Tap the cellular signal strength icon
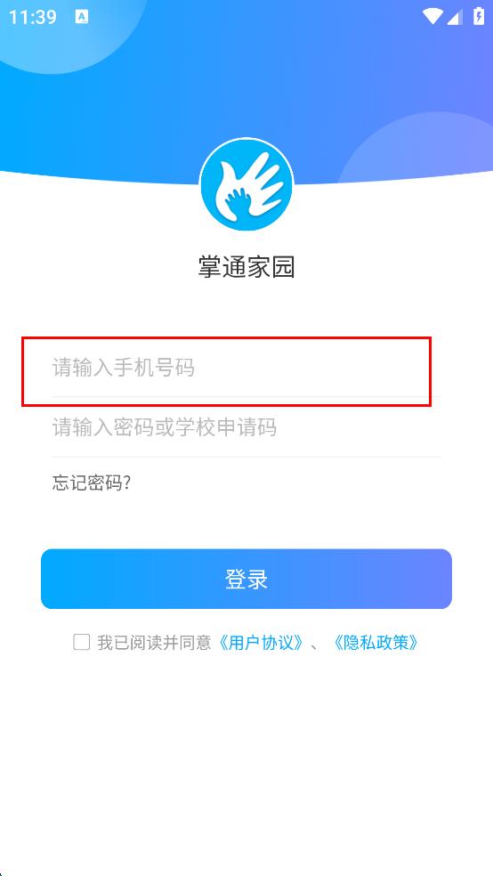 click(455, 17)
